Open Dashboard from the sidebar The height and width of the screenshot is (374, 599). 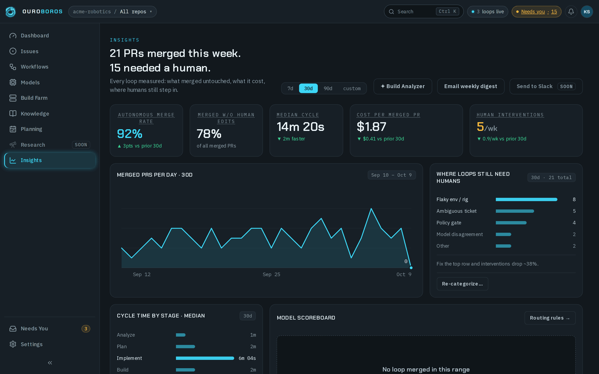pos(50,36)
